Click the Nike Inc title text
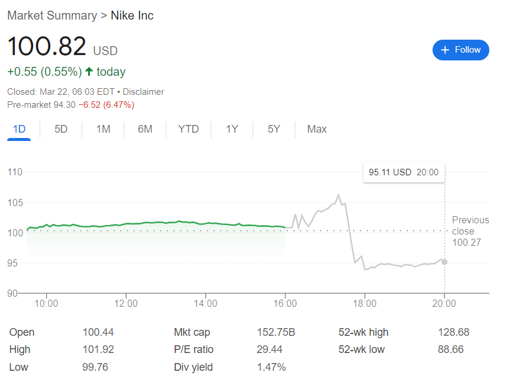This screenshot has width=529, height=382. click(x=133, y=15)
